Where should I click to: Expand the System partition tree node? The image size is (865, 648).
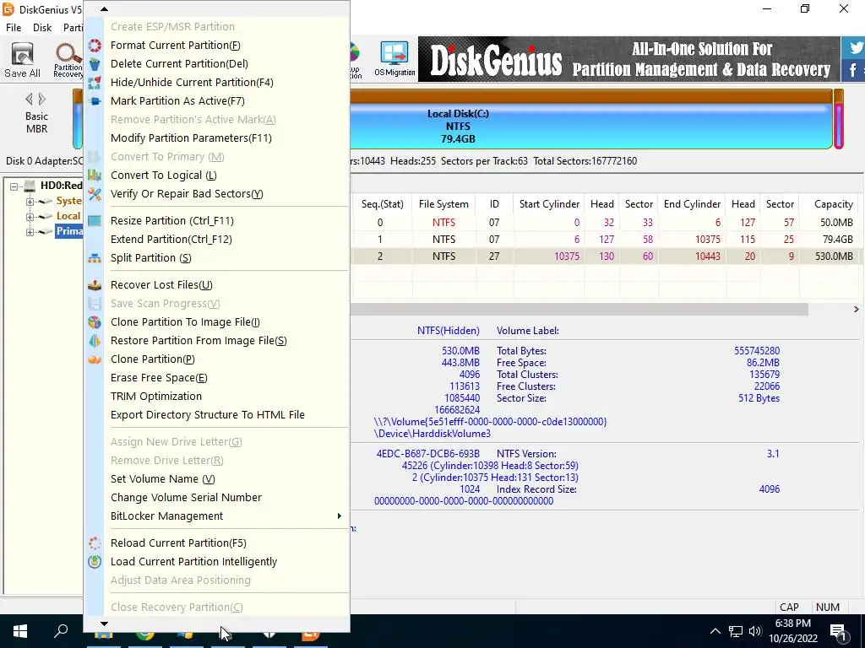click(30, 202)
